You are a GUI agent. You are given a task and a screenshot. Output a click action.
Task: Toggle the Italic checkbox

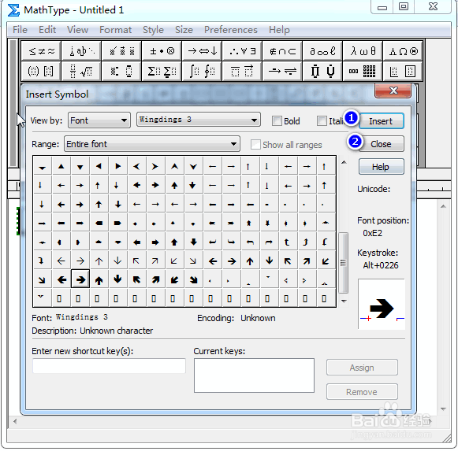(322, 120)
